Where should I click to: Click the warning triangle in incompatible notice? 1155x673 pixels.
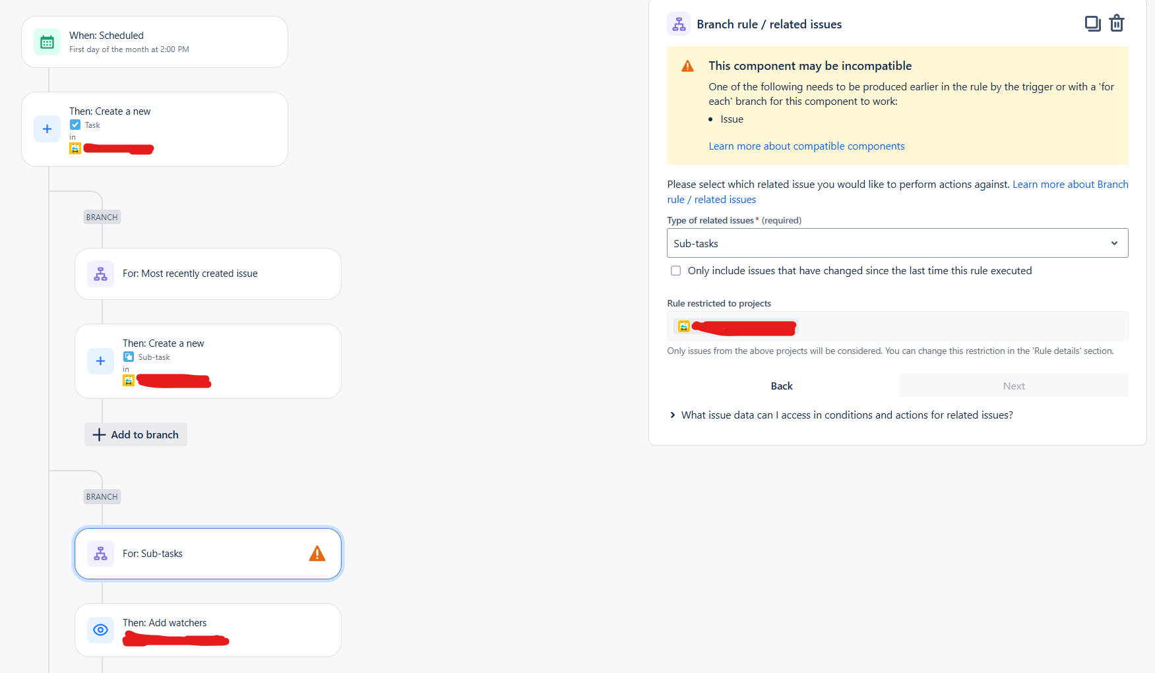tap(687, 66)
